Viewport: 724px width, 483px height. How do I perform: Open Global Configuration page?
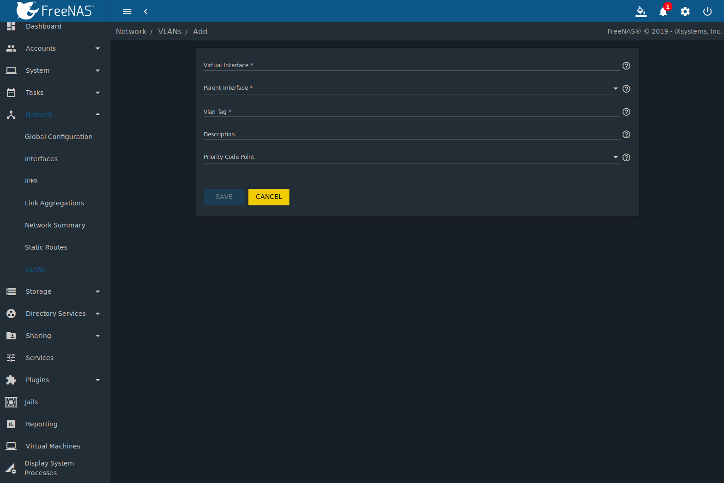click(59, 137)
